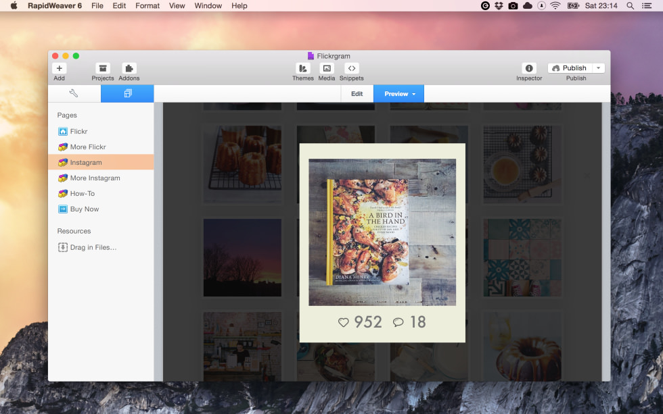Open the Apple menu

[14, 5]
